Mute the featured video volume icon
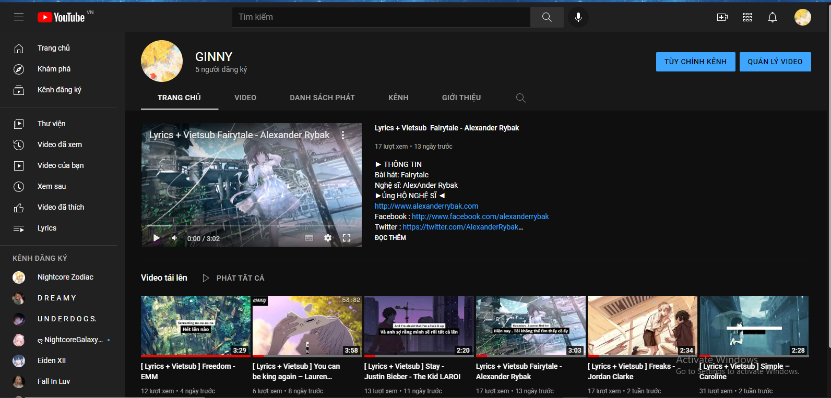 [x=174, y=238]
